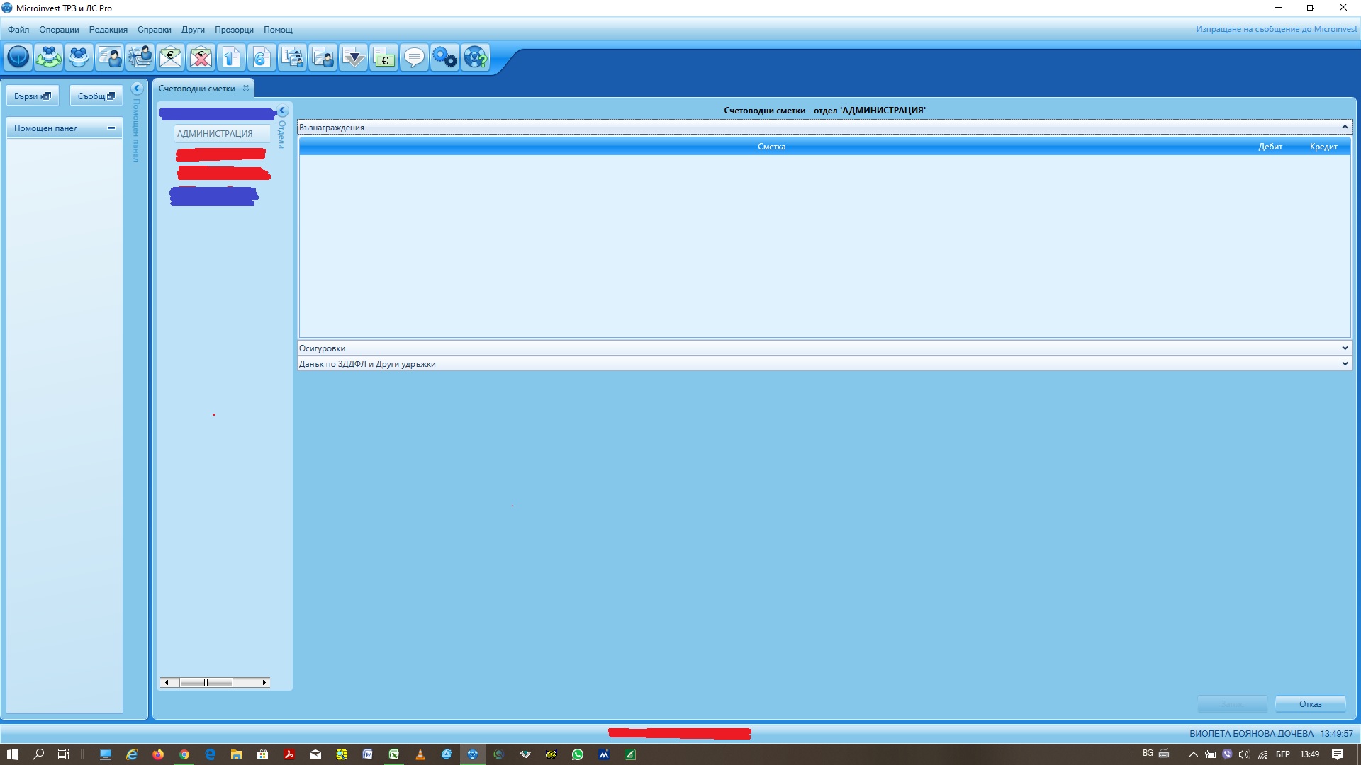Close the Счетоводни сметки tab
Viewport: 1361px width, 765px height.
246,89
